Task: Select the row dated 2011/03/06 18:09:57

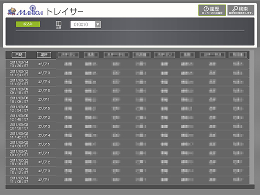Action: click(128, 99)
